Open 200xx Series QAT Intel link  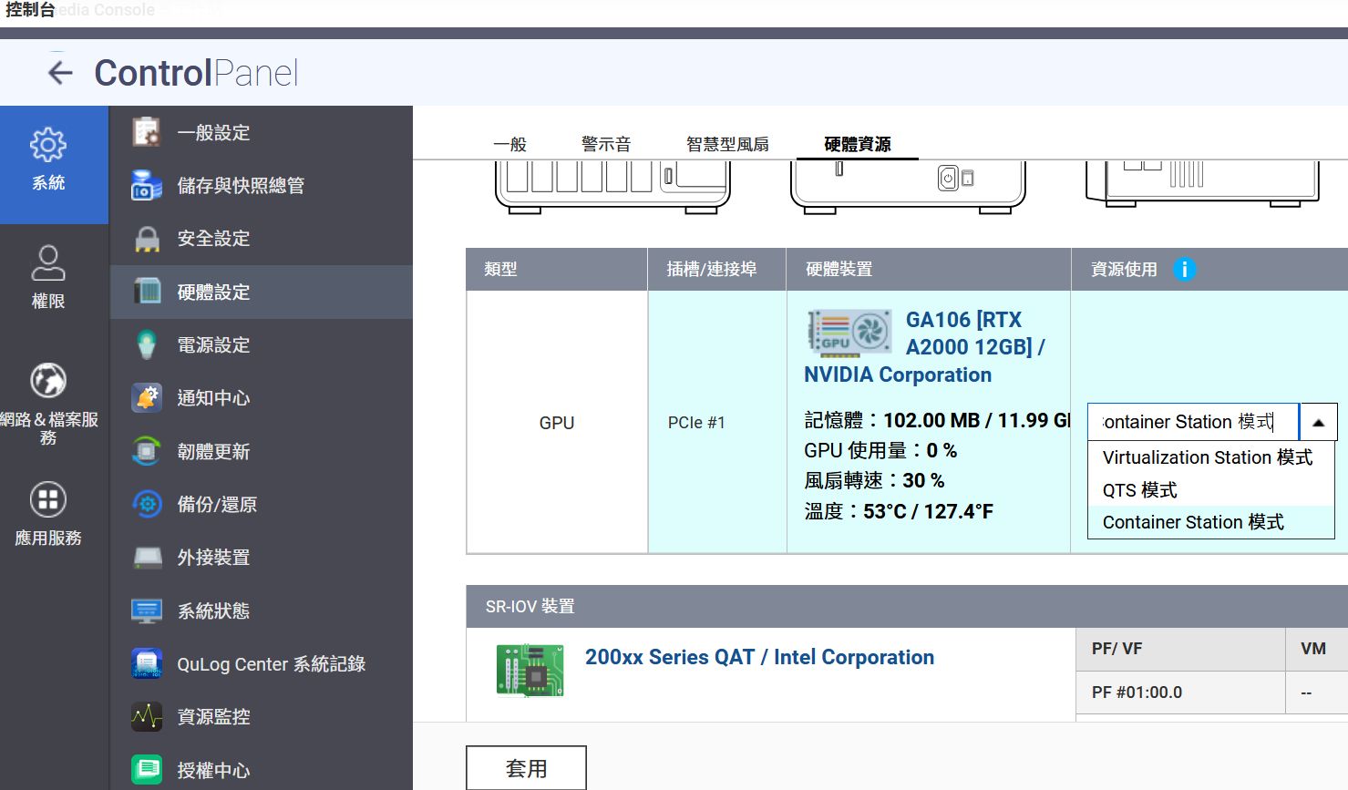tap(759, 657)
